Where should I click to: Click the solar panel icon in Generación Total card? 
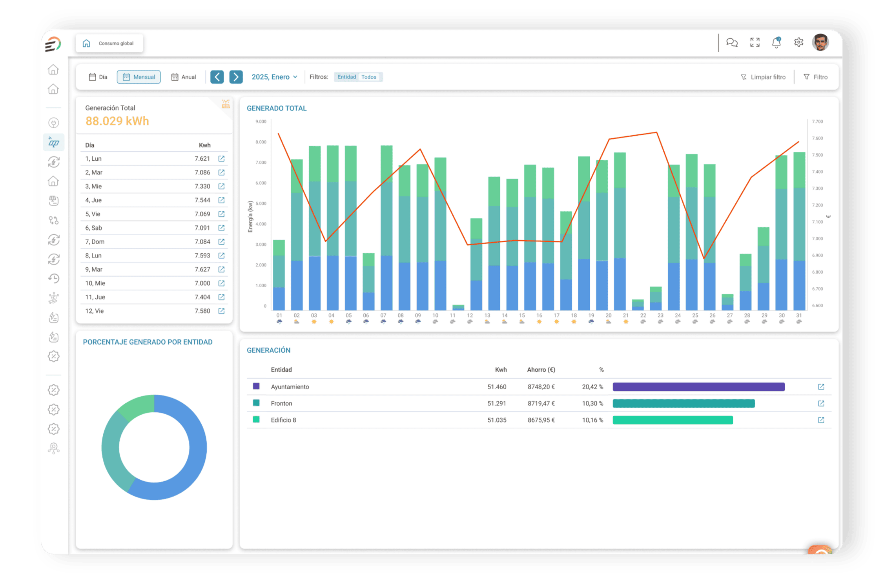226,104
